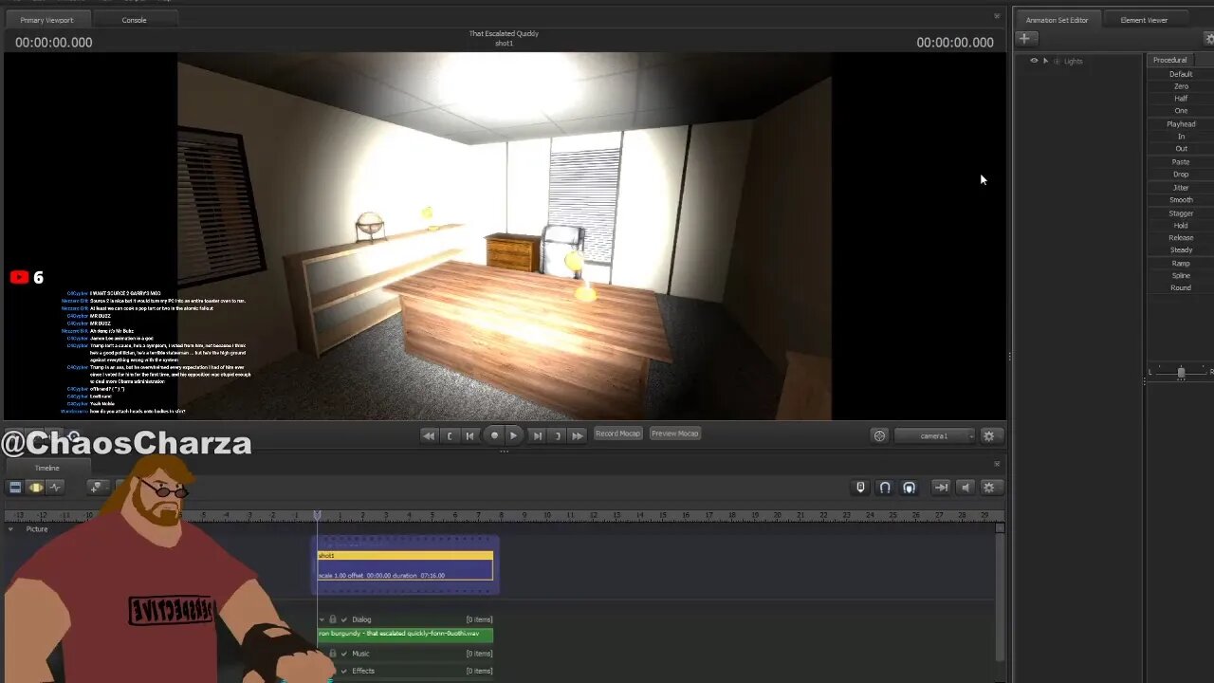This screenshot has width=1214, height=683.
Task: Click the Paste preset
Action: pos(1181,162)
